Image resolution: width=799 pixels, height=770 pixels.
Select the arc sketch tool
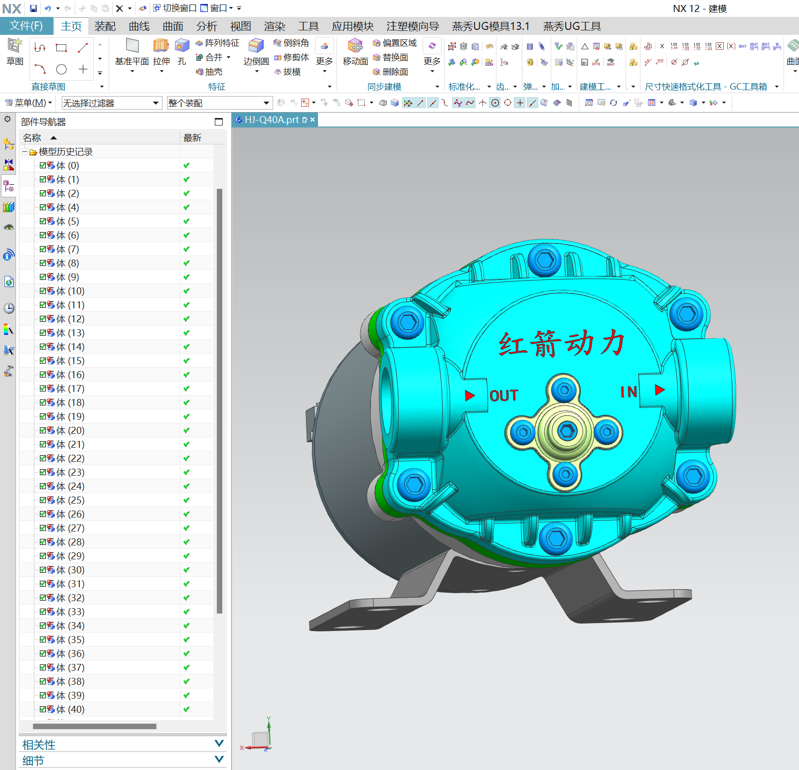tap(40, 69)
